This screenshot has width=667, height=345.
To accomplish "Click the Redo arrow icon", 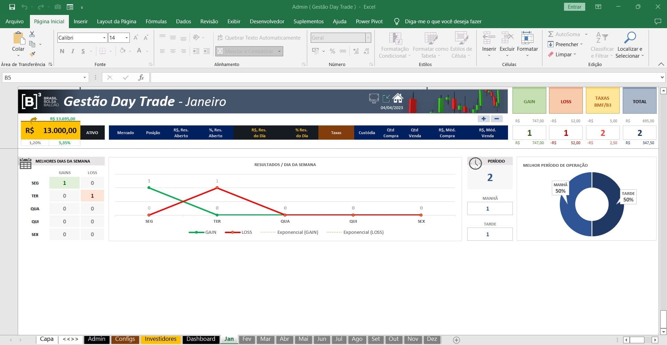I will (41, 7).
